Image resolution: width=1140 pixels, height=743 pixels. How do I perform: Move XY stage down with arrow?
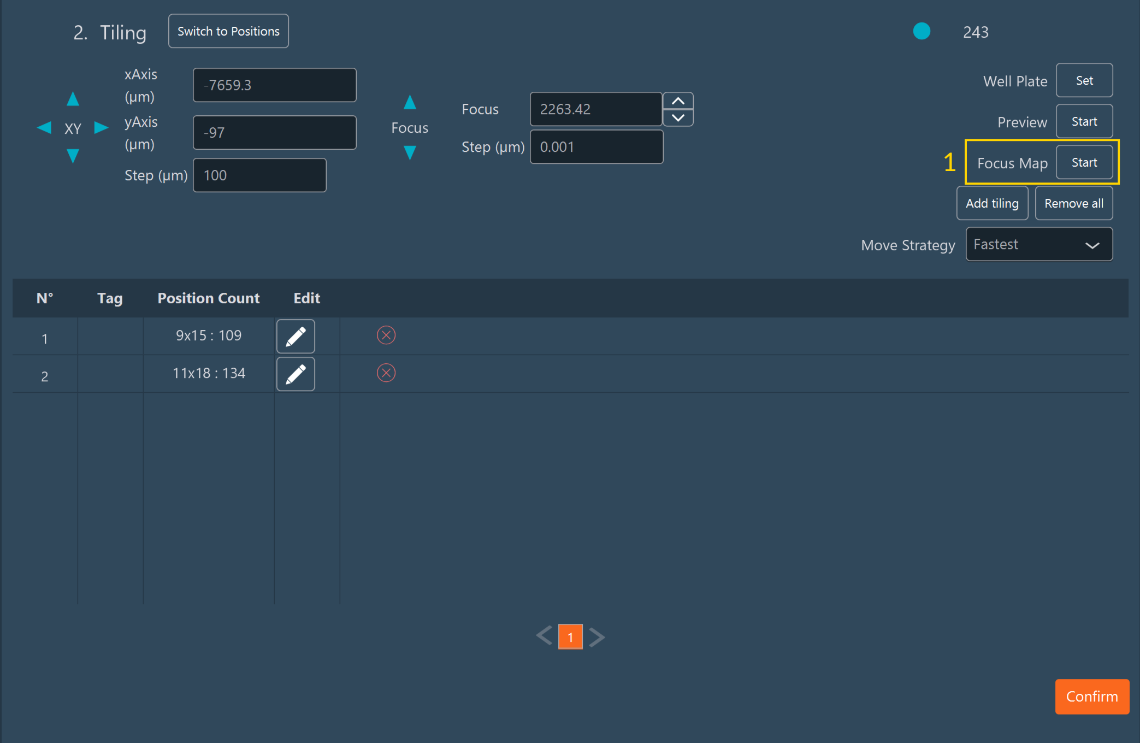73,156
